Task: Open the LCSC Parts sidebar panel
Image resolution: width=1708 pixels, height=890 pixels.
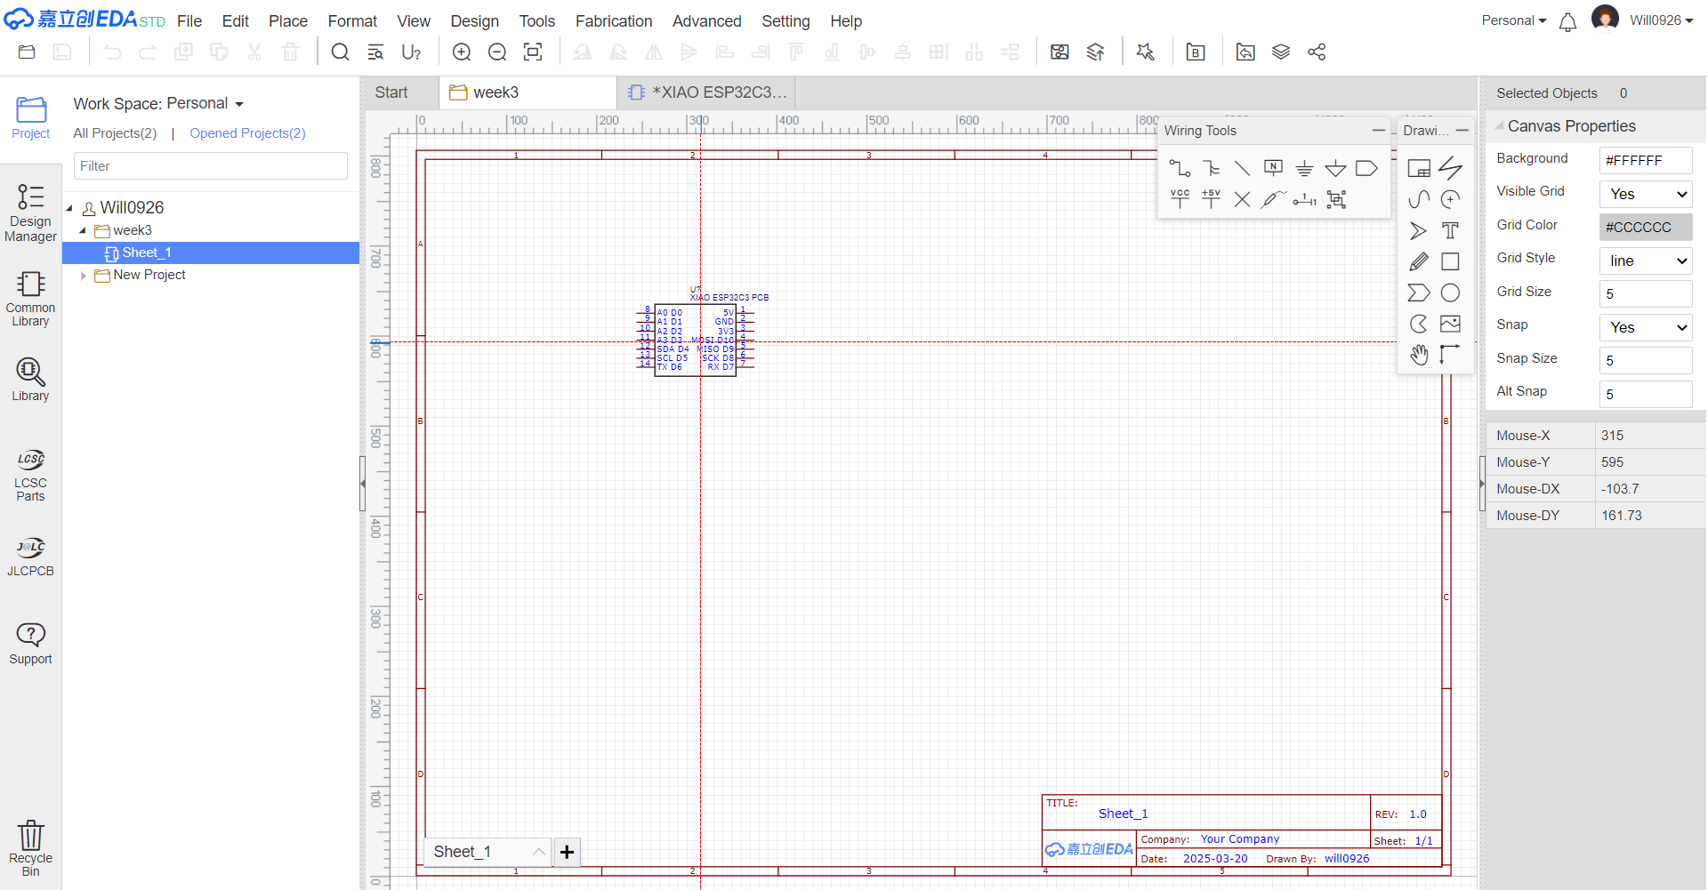Action: pos(30,476)
